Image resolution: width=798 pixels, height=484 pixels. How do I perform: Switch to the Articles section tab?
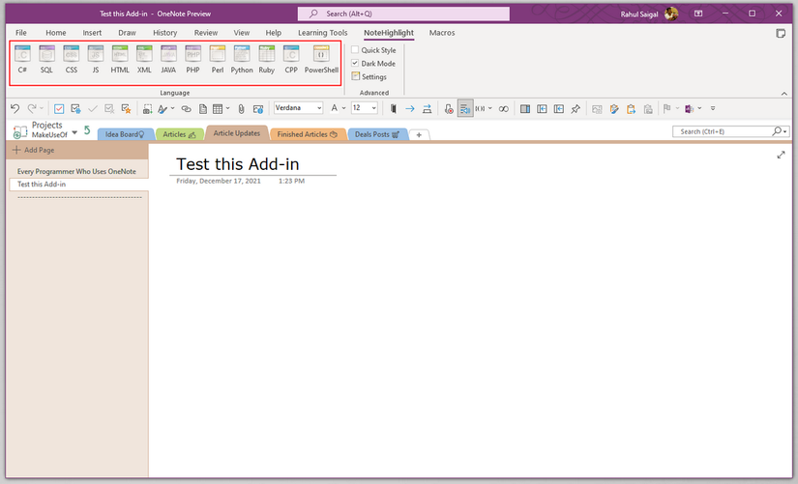[179, 134]
